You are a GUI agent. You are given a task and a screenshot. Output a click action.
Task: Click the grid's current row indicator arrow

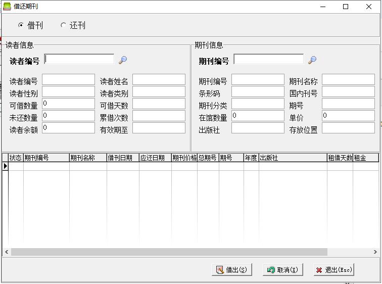tap(6, 166)
